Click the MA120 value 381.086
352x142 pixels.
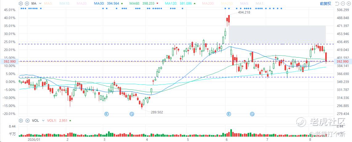coord(185,4)
